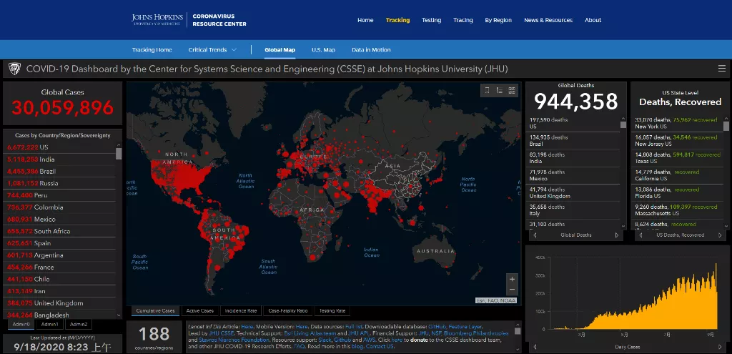Go to next panel in US Deaths, Recovered pager
The height and width of the screenshot is (354, 732).
(x=721, y=235)
